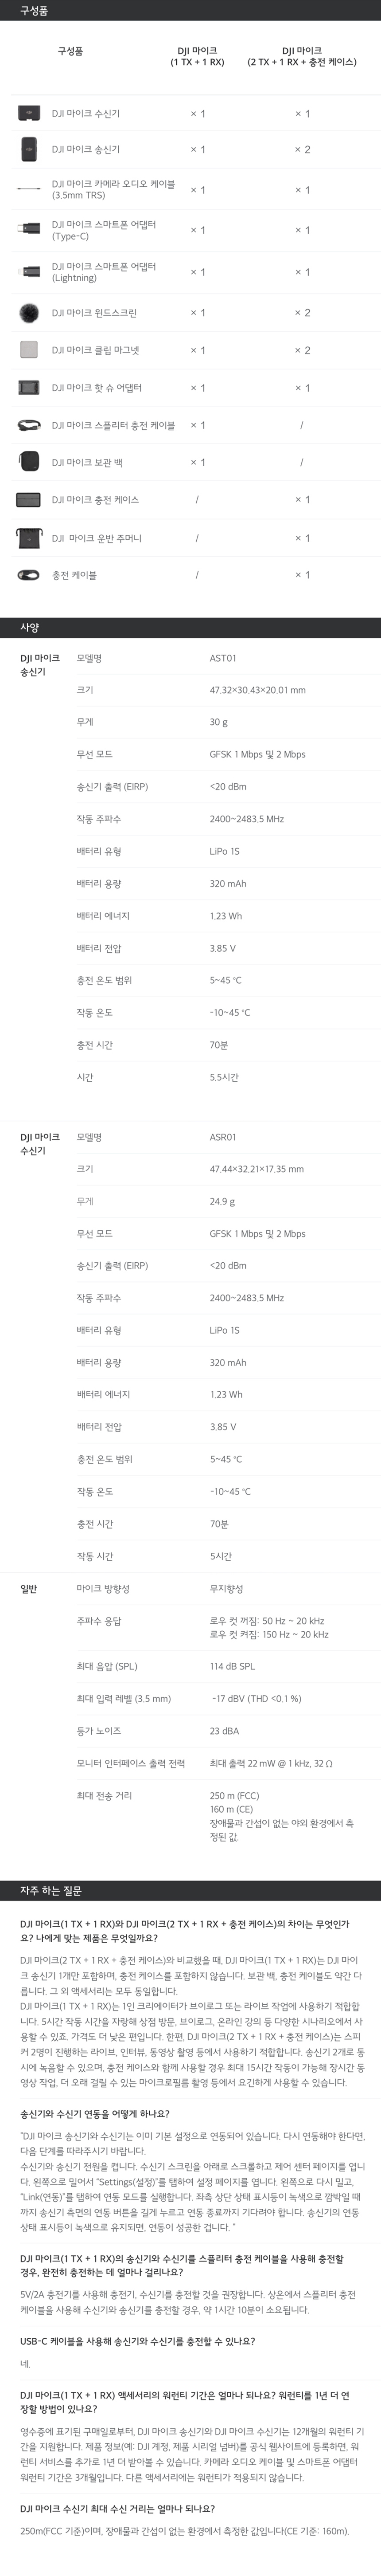Image resolution: width=381 pixels, height=2576 pixels.
Task: Click the 클립 마그넷 clip magnet icon
Action: pyautogui.click(x=28, y=350)
